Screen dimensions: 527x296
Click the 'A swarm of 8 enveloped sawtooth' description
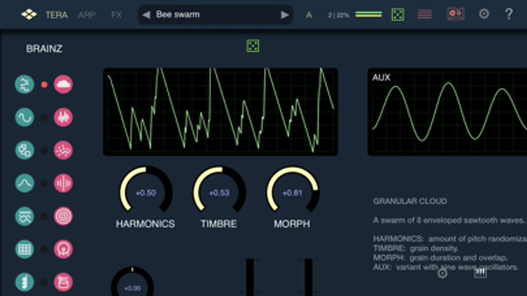click(x=449, y=220)
